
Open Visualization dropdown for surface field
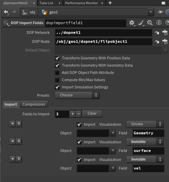[x=145, y=142]
